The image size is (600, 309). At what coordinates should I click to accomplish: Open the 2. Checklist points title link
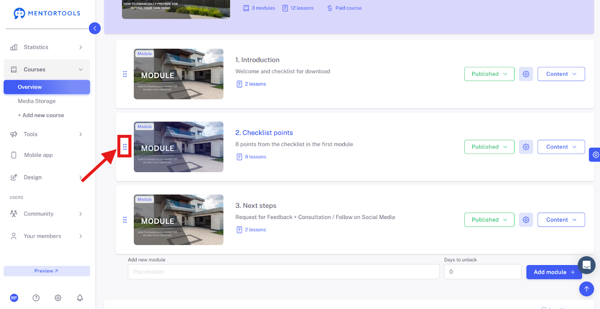coord(264,133)
